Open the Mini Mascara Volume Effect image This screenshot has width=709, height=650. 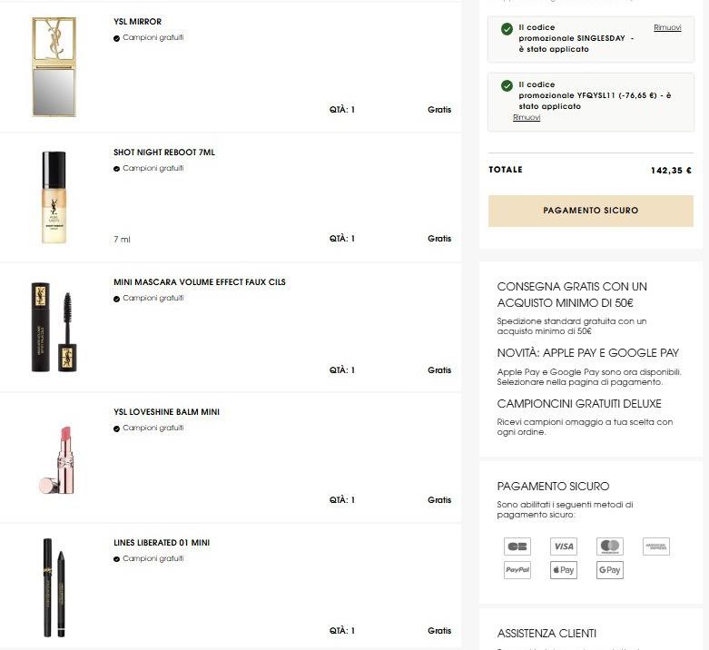pos(54,327)
